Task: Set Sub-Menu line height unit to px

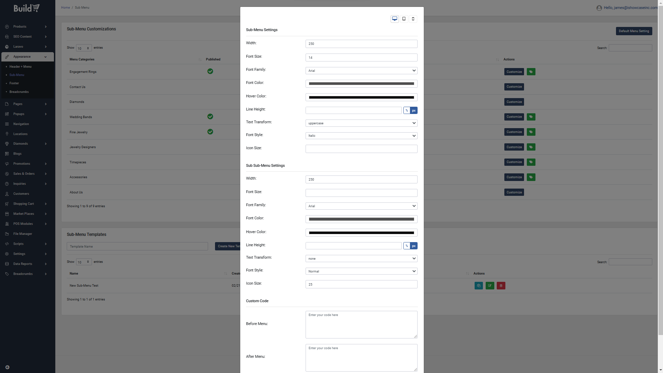Action: tap(414, 111)
